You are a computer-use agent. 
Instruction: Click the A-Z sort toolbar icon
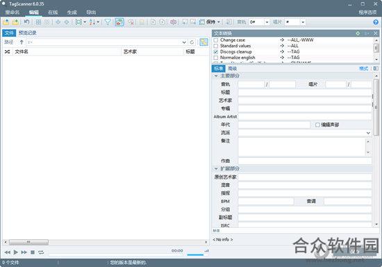(92, 22)
